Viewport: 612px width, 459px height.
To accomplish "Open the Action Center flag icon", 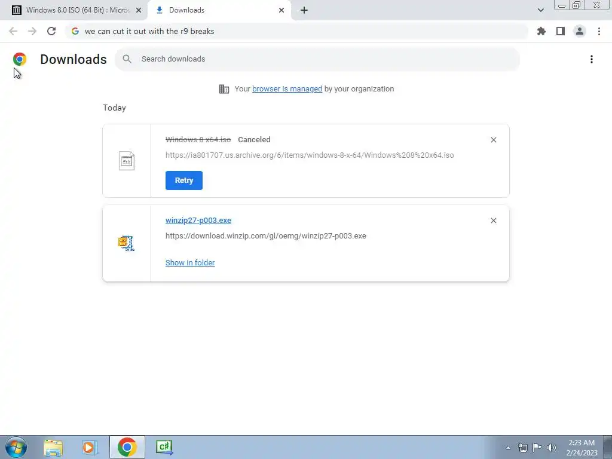I will 537,448.
